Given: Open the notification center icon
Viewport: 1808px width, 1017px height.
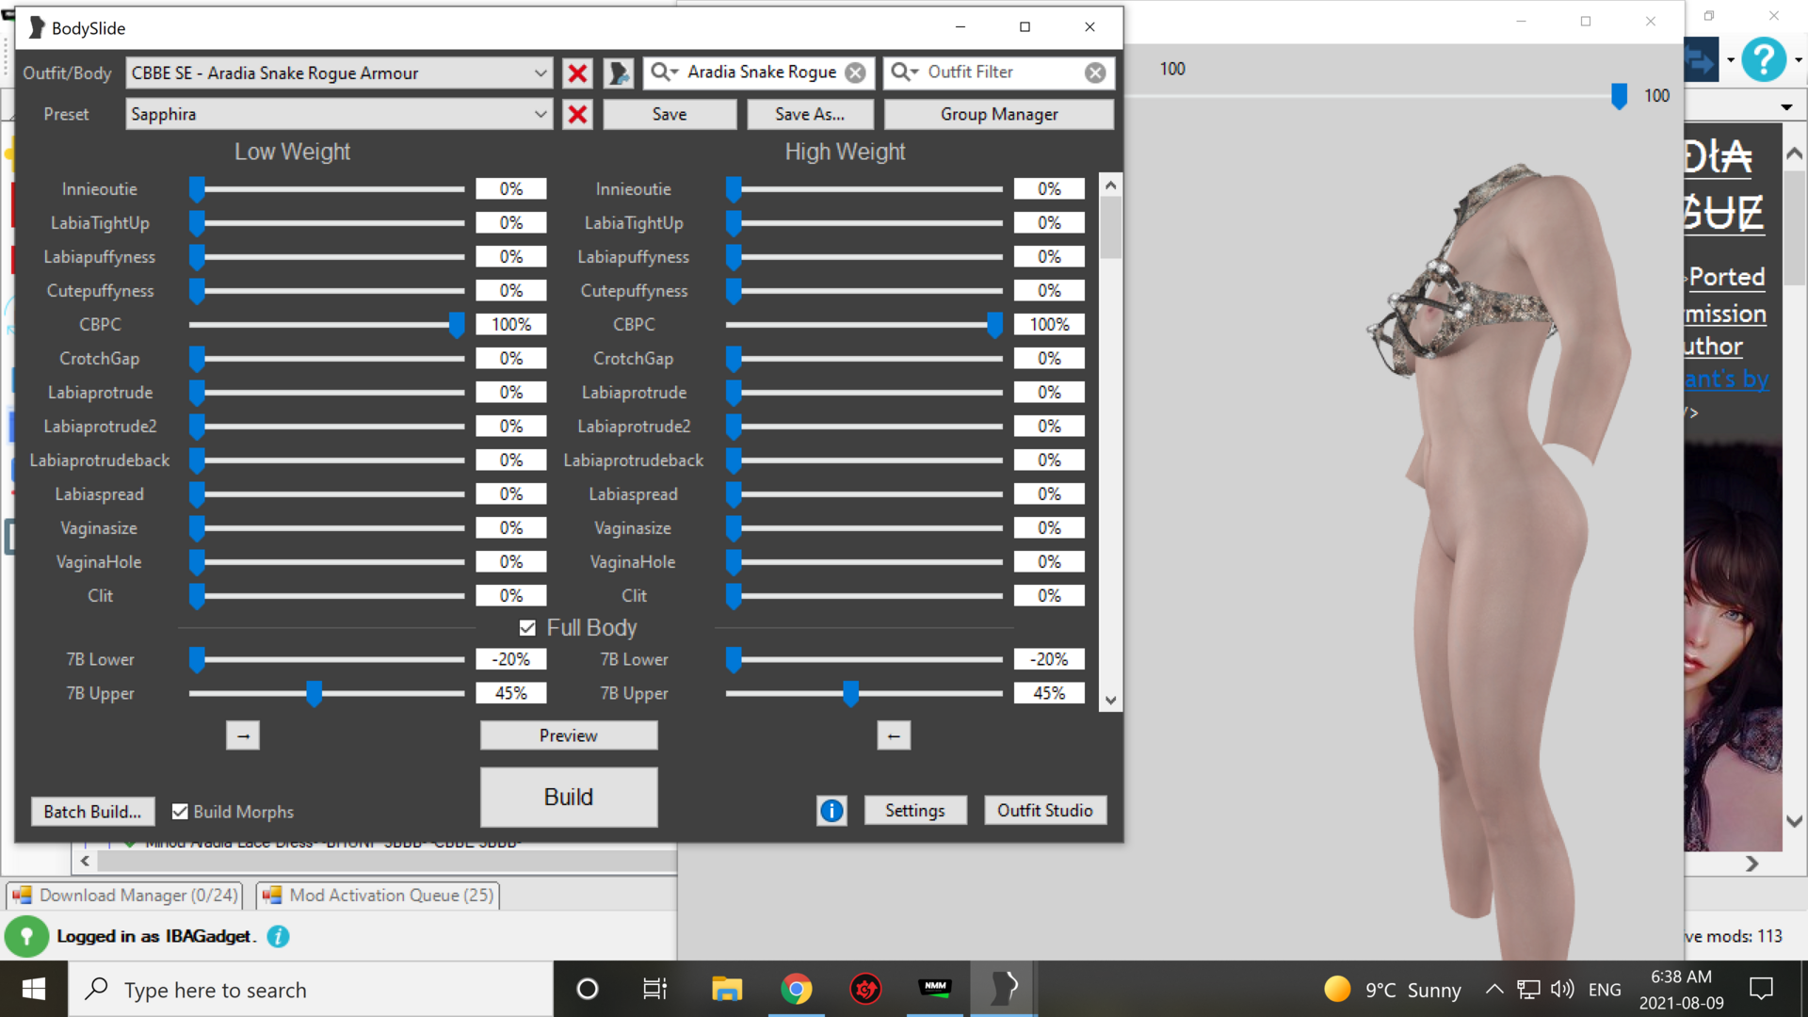Looking at the screenshot, I should (x=1761, y=989).
